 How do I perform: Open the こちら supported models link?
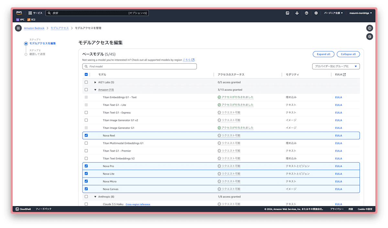coord(187,60)
